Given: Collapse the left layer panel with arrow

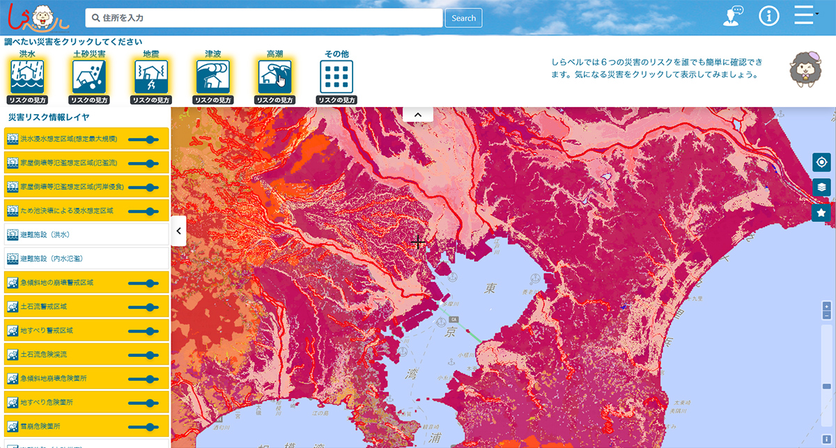Looking at the screenshot, I should [x=178, y=231].
